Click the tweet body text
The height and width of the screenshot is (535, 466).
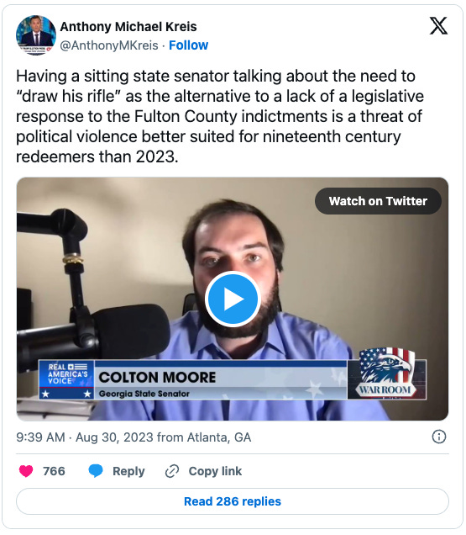pos(220,116)
